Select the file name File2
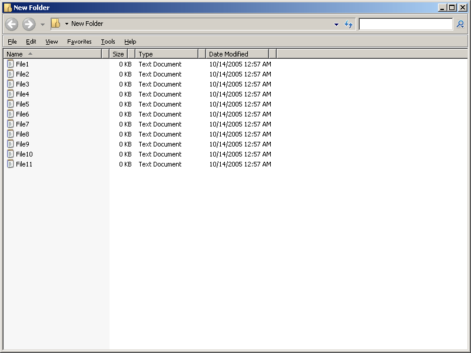Viewport: 471px width, 353px height. point(22,74)
